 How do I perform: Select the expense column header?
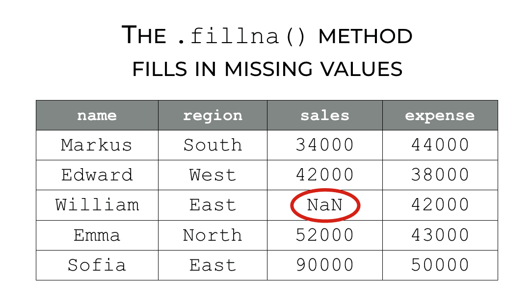pyautogui.click(x=440, y=116)
